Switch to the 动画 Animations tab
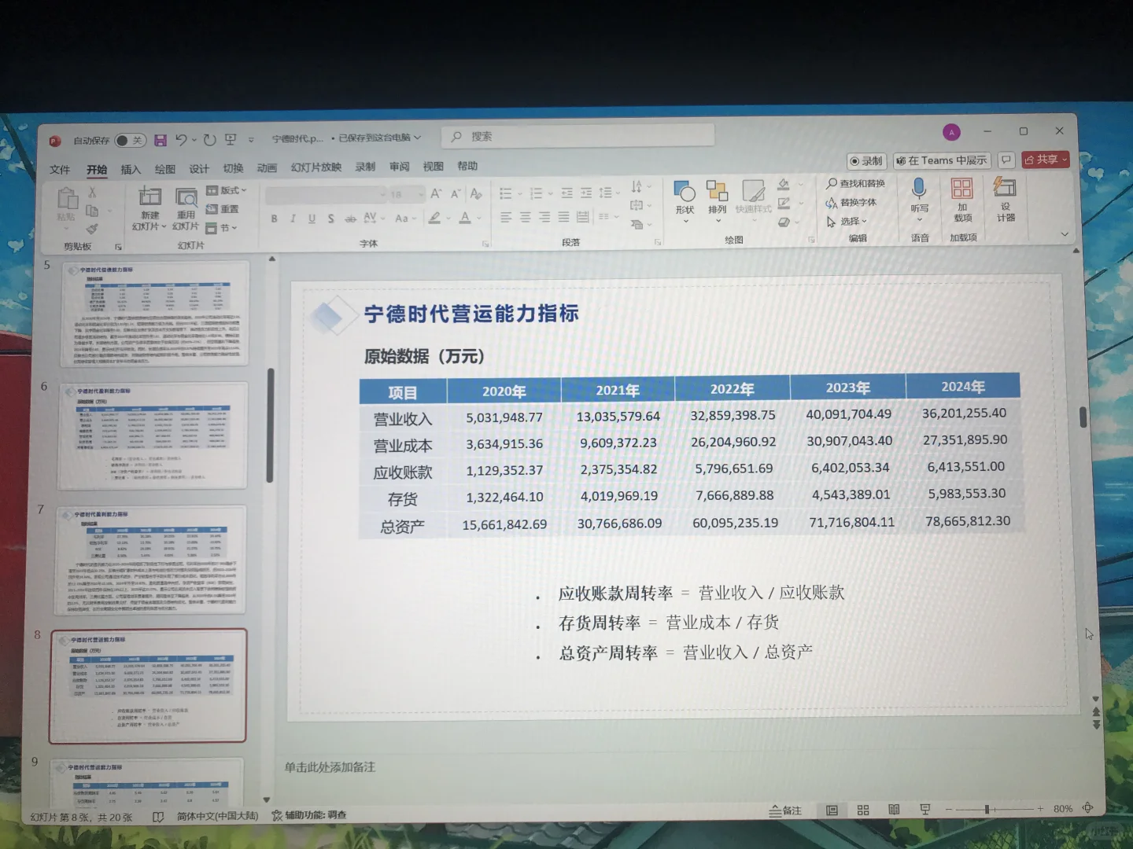1133x849 pixels. click(267, 167)
